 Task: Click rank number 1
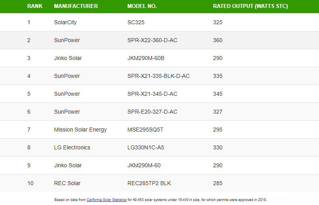[x=29, y=22]
